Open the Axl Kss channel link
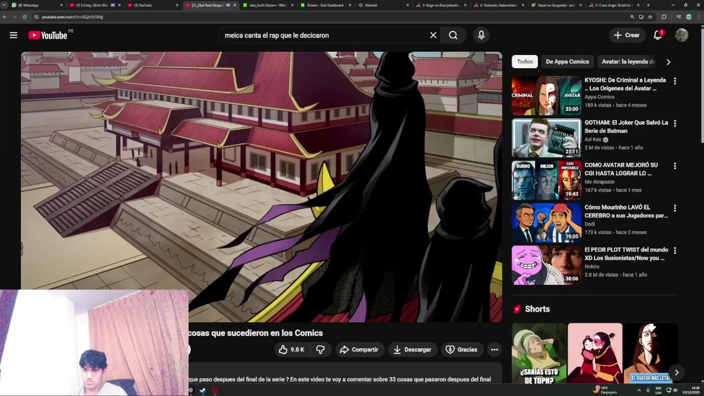 click(x=593, y=139)
